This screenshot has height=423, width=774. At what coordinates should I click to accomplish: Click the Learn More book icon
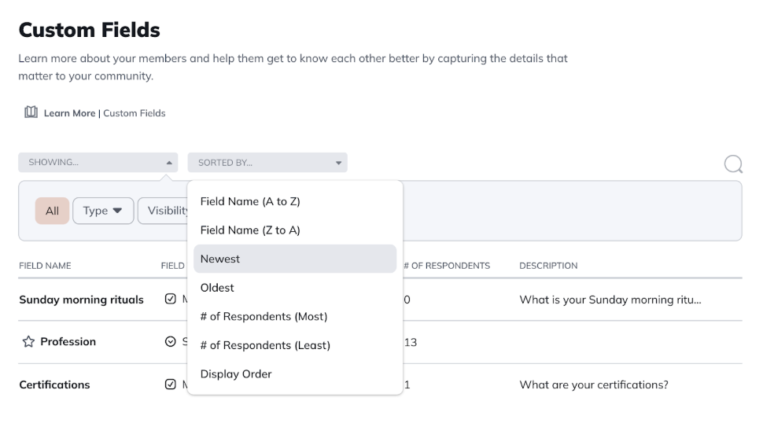tap(31, 112)
